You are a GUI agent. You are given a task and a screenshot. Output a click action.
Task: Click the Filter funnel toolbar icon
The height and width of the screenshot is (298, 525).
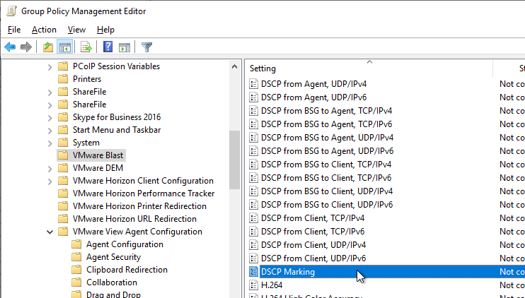point(146,47)
